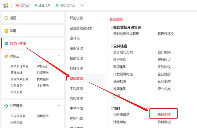Click the search magnifier icon

6,18
